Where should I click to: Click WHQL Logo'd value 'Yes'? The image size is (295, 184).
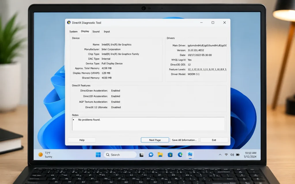190,60
